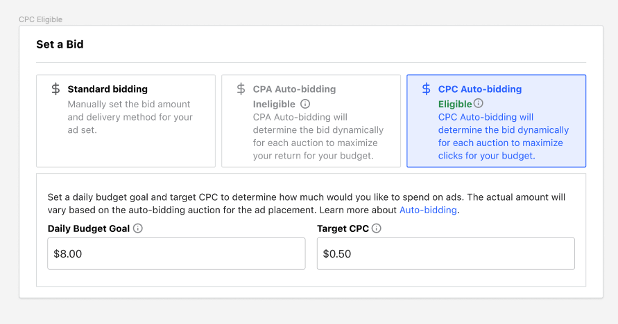
Task: Focus the Target CPC $0.50 field
Action: pos(445,254)
